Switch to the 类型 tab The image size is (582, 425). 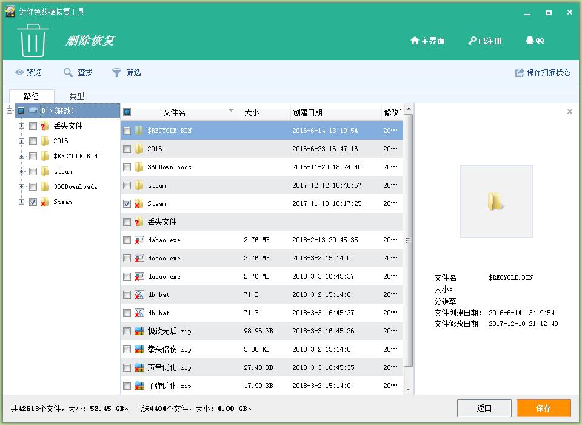click(x=76, y=96)
